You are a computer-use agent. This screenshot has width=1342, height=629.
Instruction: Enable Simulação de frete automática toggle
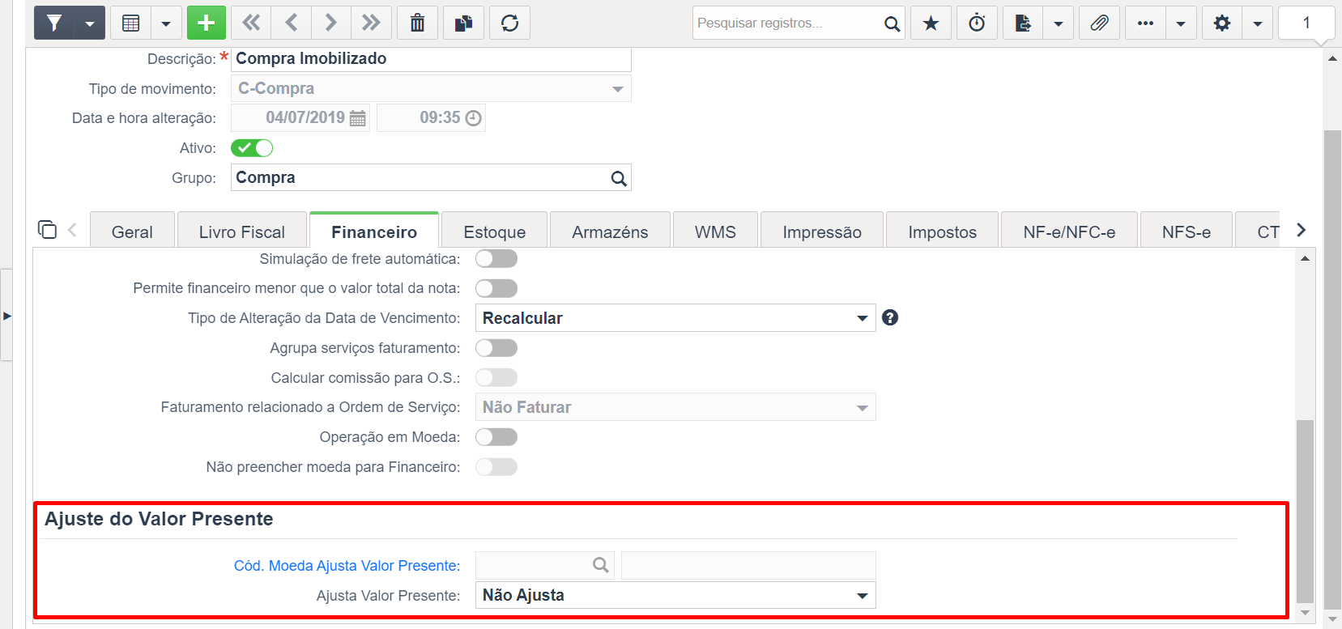pos(496,258)
